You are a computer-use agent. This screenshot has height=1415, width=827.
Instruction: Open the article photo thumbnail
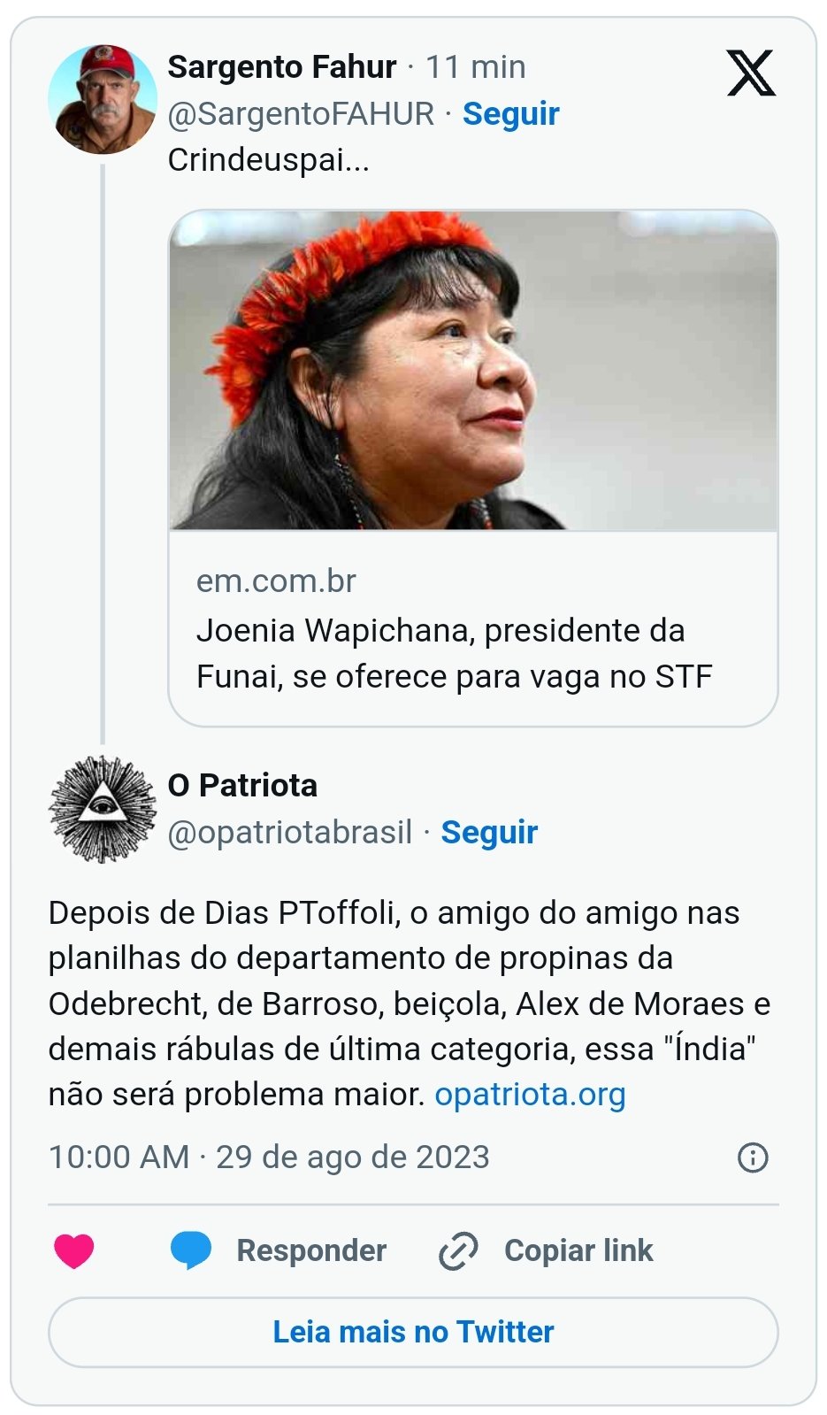[x=473, y=370]
